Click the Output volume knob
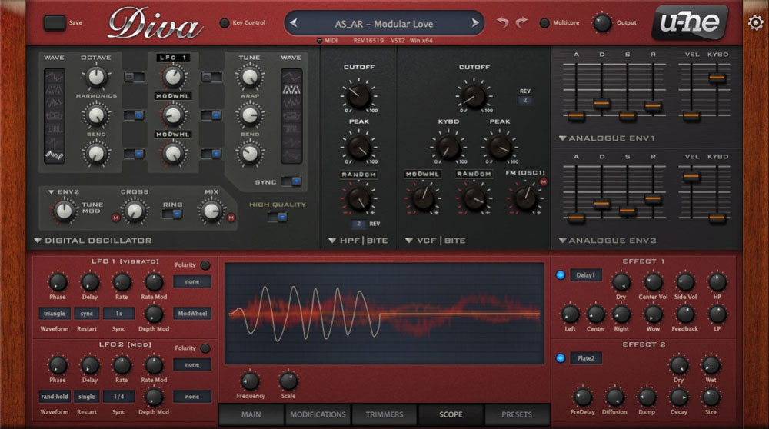The image size is (769, 429). tap(602, 22)
